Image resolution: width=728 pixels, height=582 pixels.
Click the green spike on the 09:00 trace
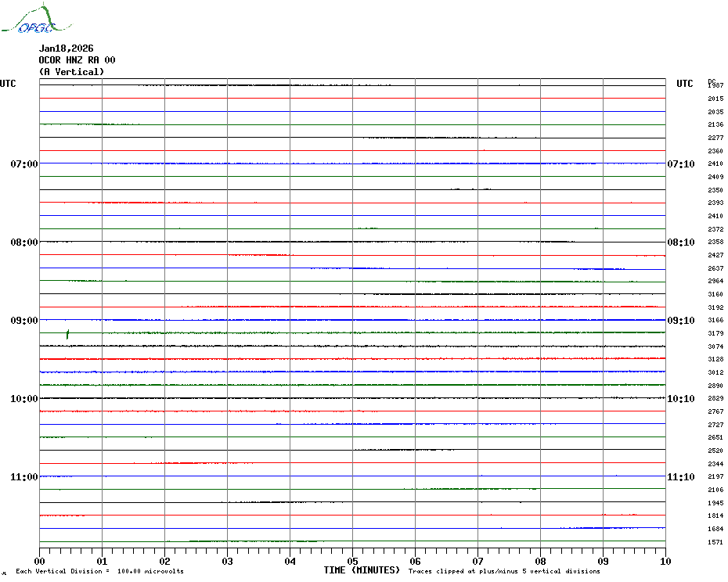[68, 334]
